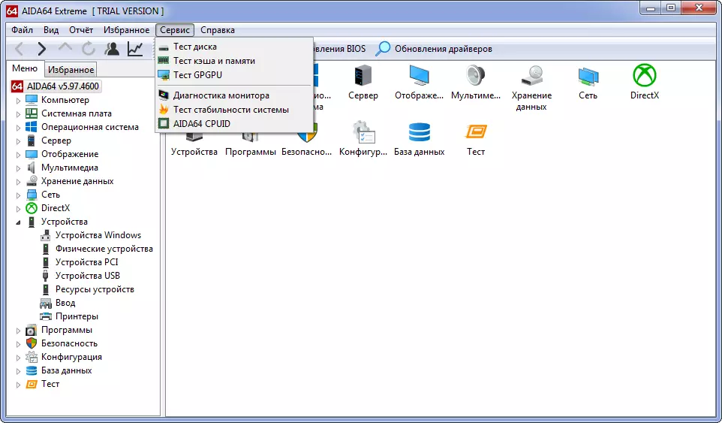Click the База данных icon
This screenshot has width=722, height=423.
pos(419,132)
